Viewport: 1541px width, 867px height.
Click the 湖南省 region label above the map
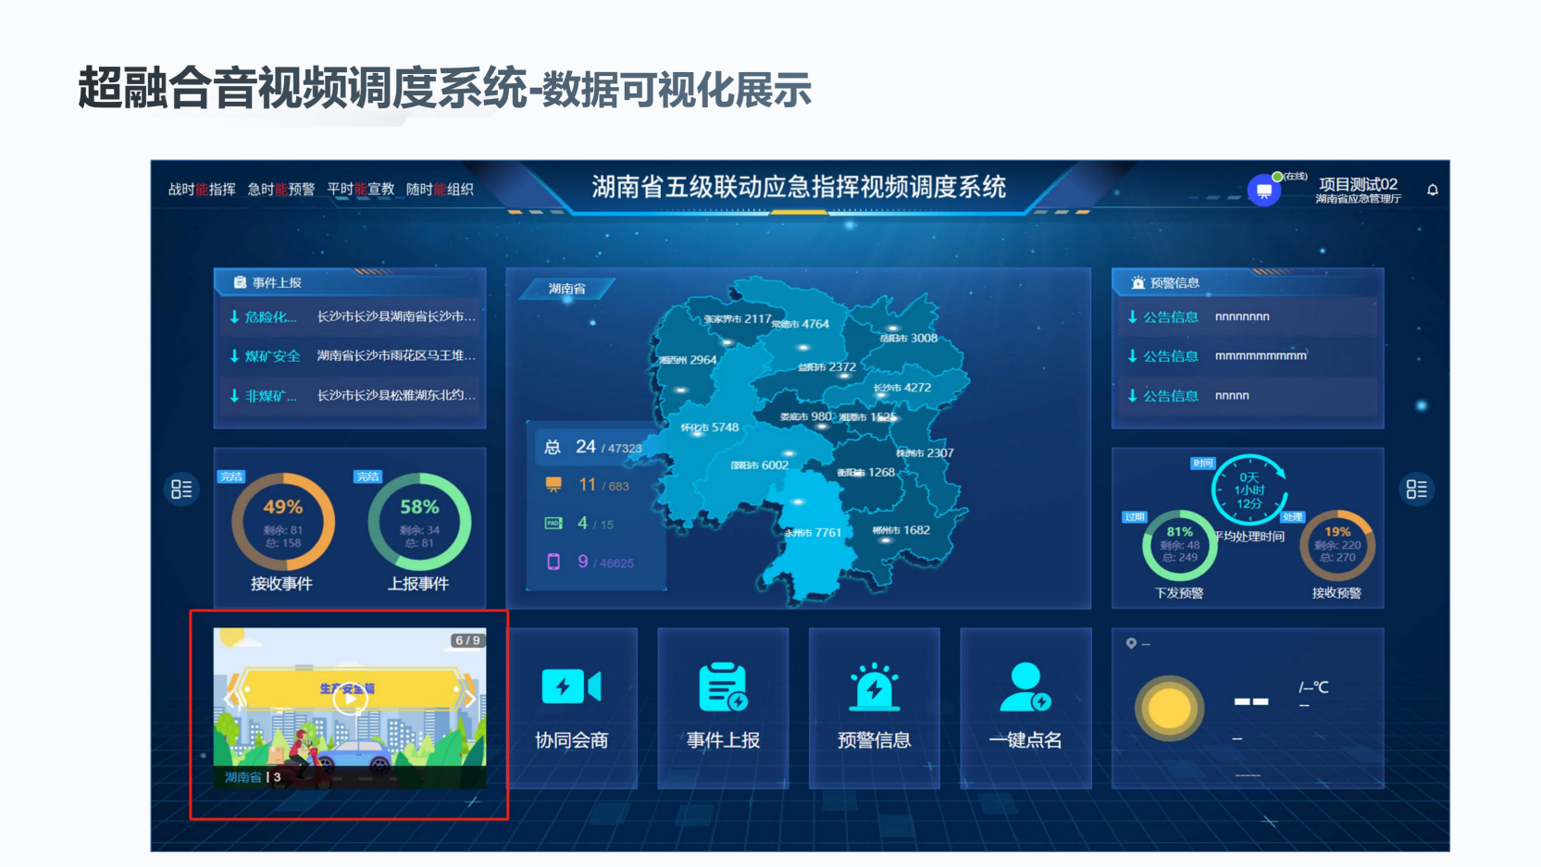tap(566, 289)
